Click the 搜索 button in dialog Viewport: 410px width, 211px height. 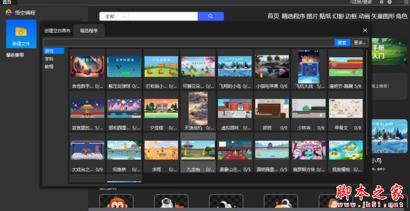click(x=342, y=43)
